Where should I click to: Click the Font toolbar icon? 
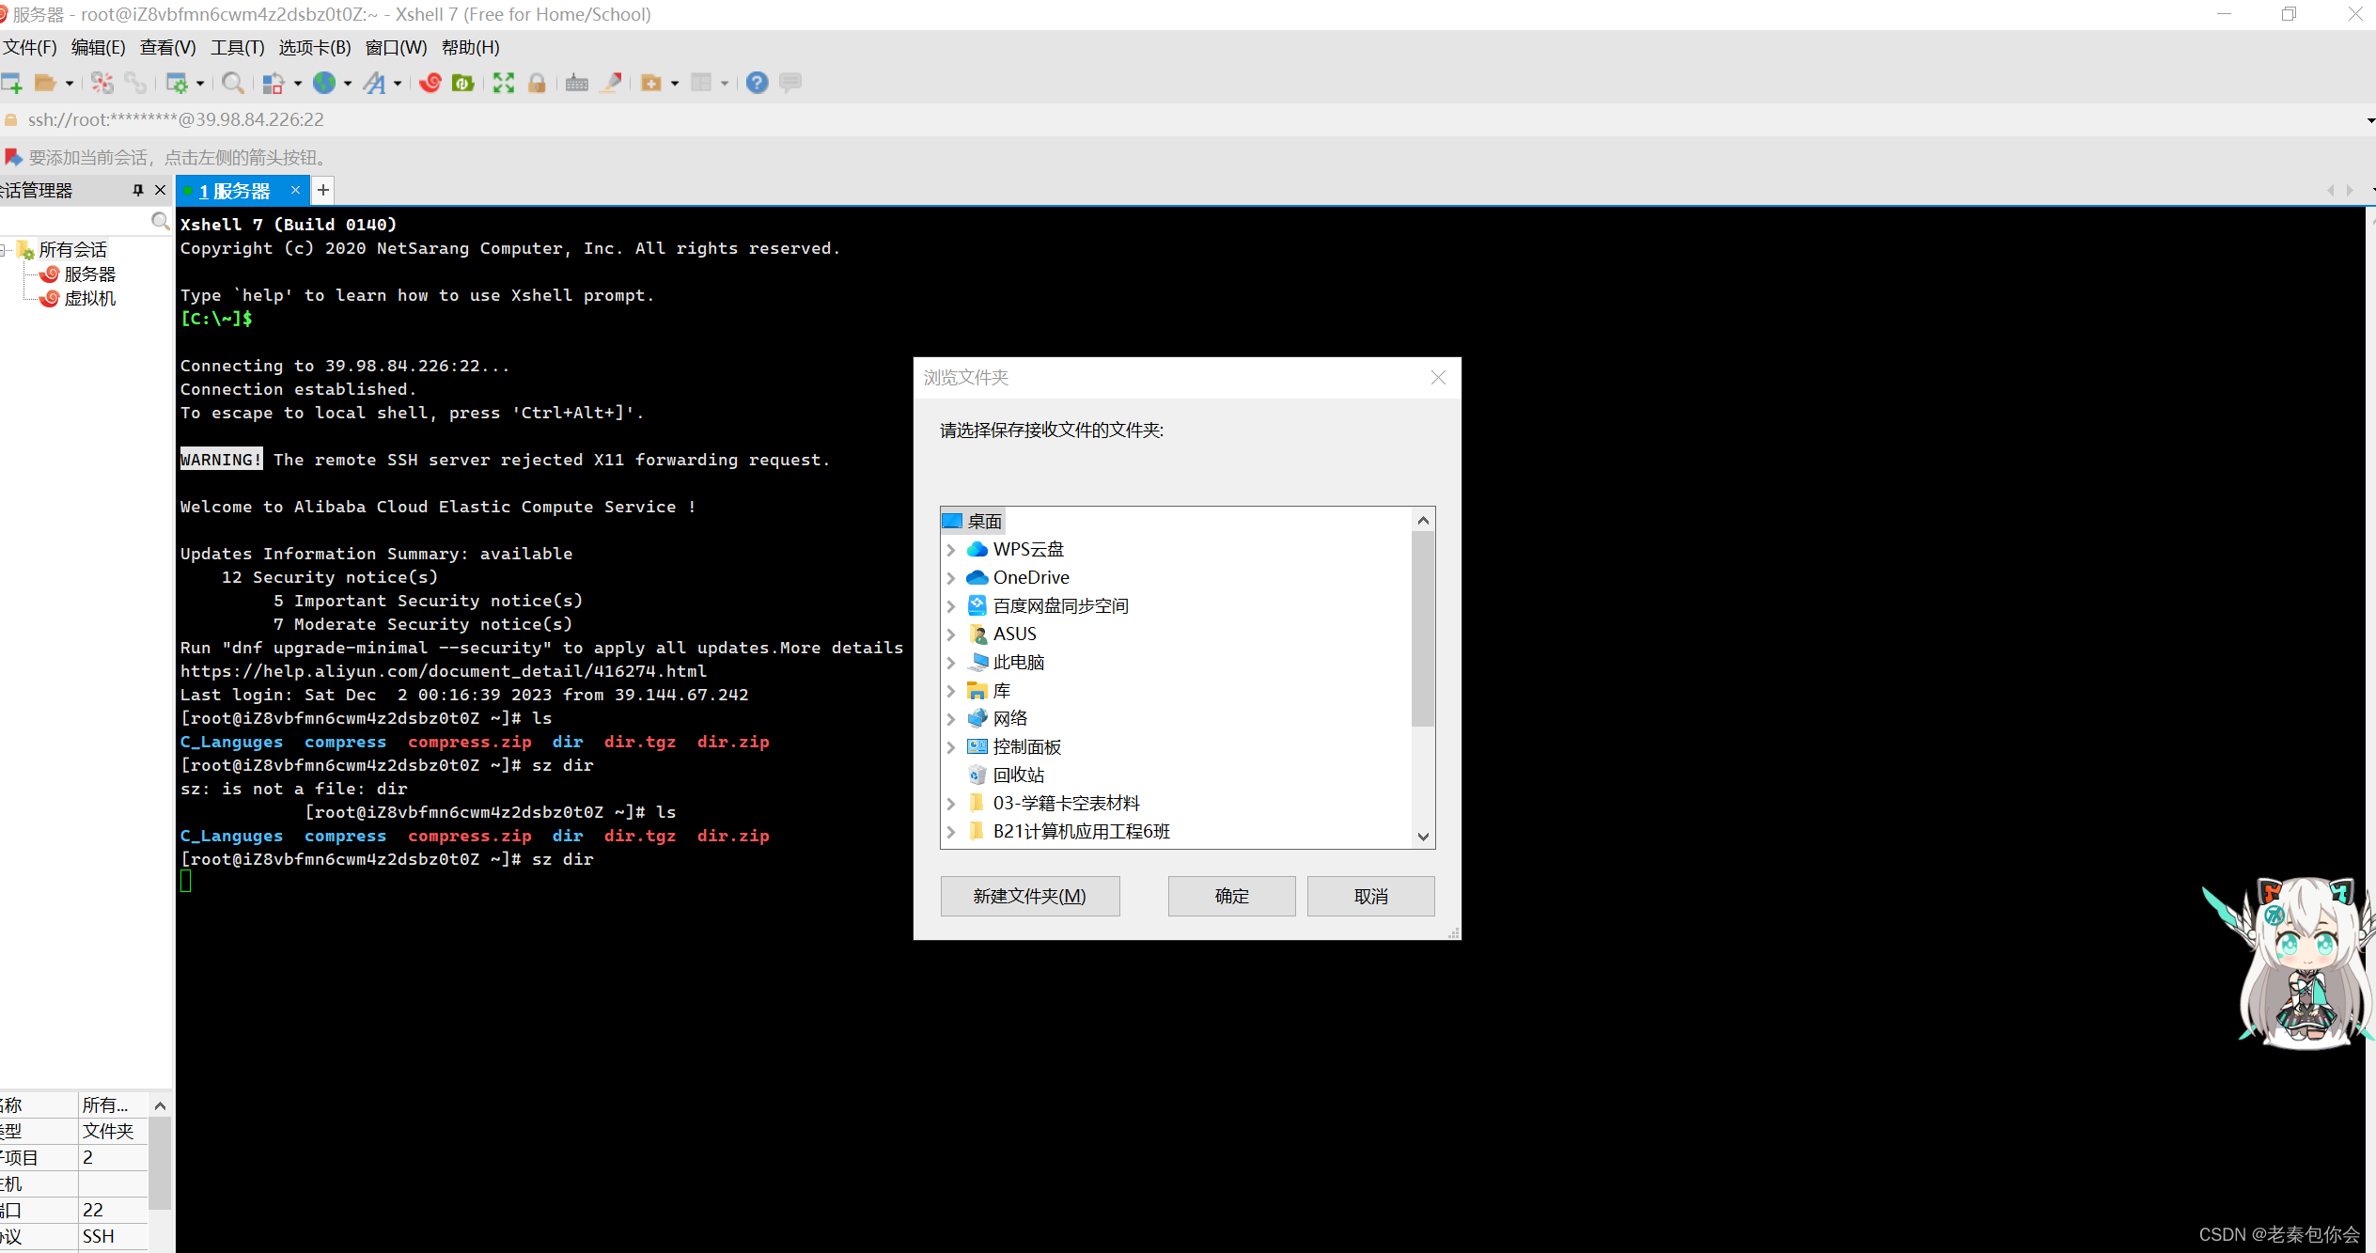[x=375, y=83]
